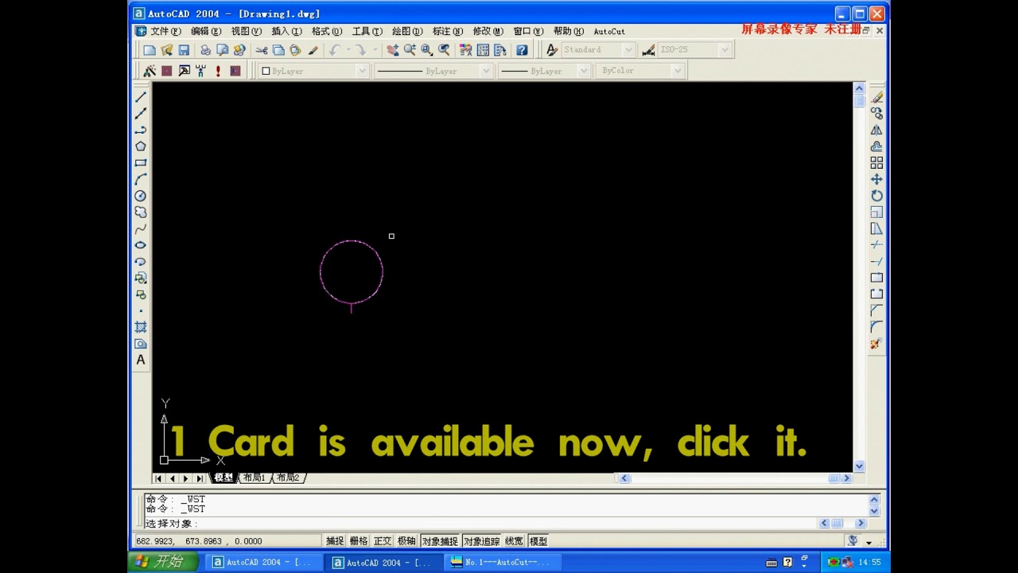Click the Trim tool
The width and height of the screenshot is (1018, 573).
876,245
